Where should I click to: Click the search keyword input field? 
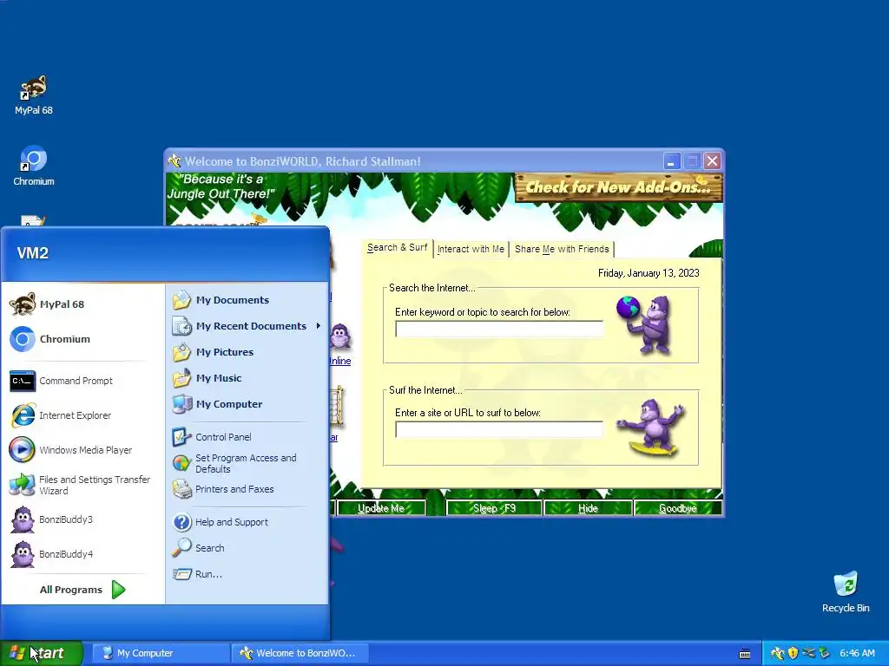tap(499, 329)
